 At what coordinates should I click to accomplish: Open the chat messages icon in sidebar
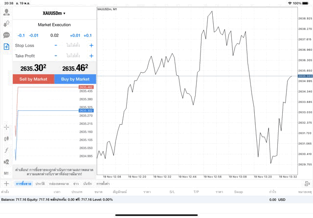click(x=6, y=35)
